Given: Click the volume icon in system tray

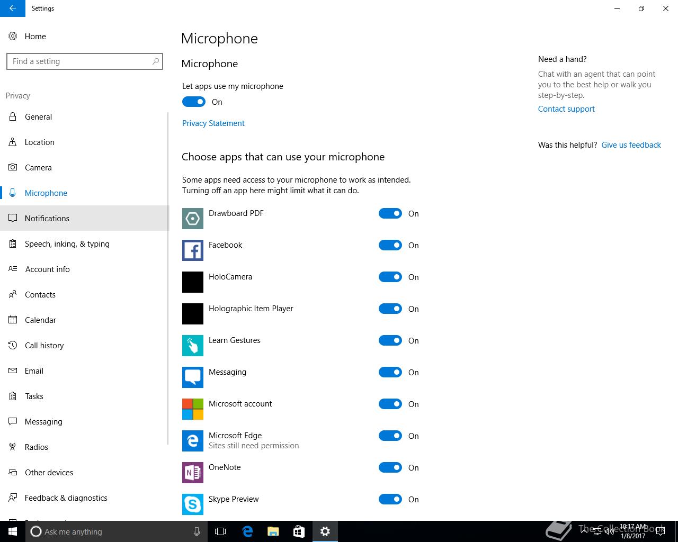Looking at the screenshot, I should point(610,531).
